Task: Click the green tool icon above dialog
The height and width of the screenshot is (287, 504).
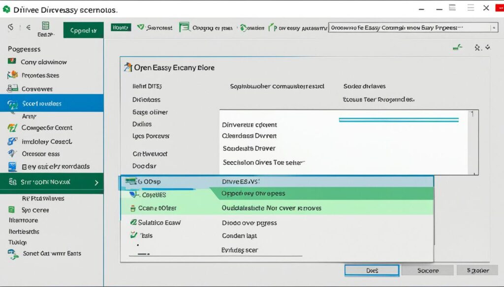Action: point(457,48)
